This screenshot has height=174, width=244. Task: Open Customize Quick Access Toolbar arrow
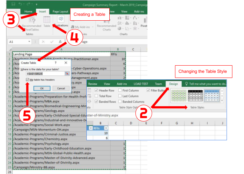click(x=37, y=4)
